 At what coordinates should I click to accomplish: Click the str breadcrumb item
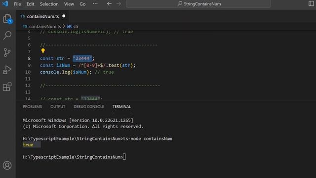pyautogui.click(x=76, y=26)
